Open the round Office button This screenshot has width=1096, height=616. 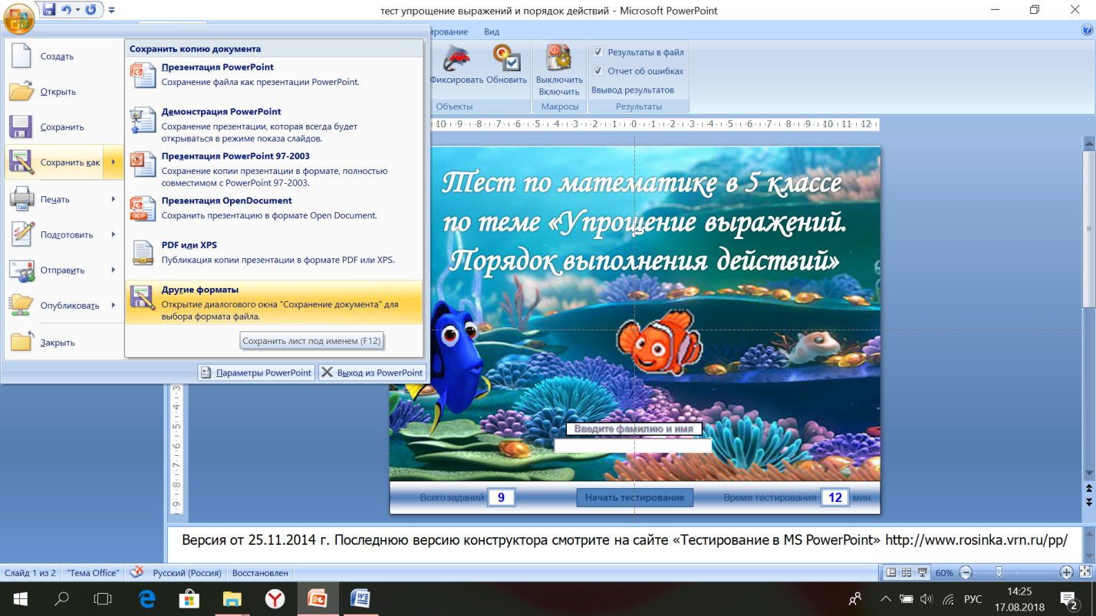18,18
